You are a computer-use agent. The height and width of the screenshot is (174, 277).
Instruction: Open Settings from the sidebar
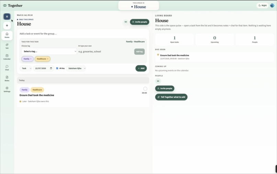click(7, 90)
